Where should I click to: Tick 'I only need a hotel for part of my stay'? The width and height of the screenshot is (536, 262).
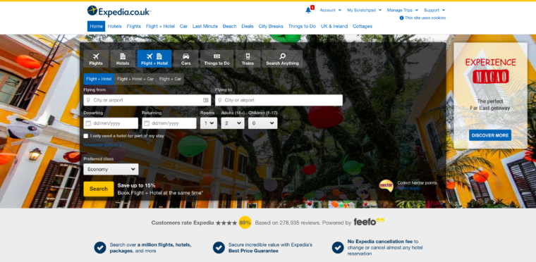tap(86, 136)
